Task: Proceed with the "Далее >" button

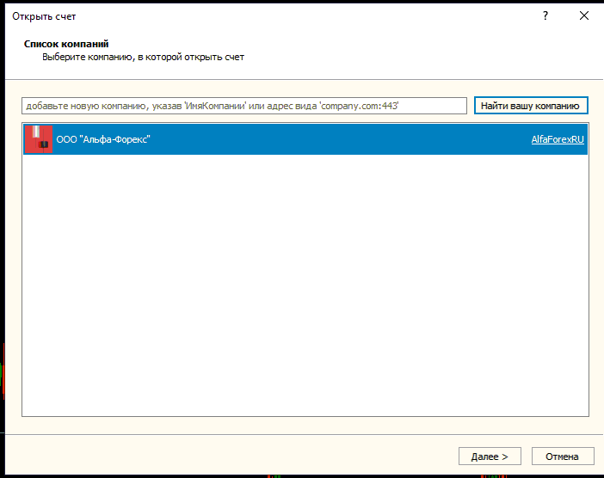Action: (490, 457)
